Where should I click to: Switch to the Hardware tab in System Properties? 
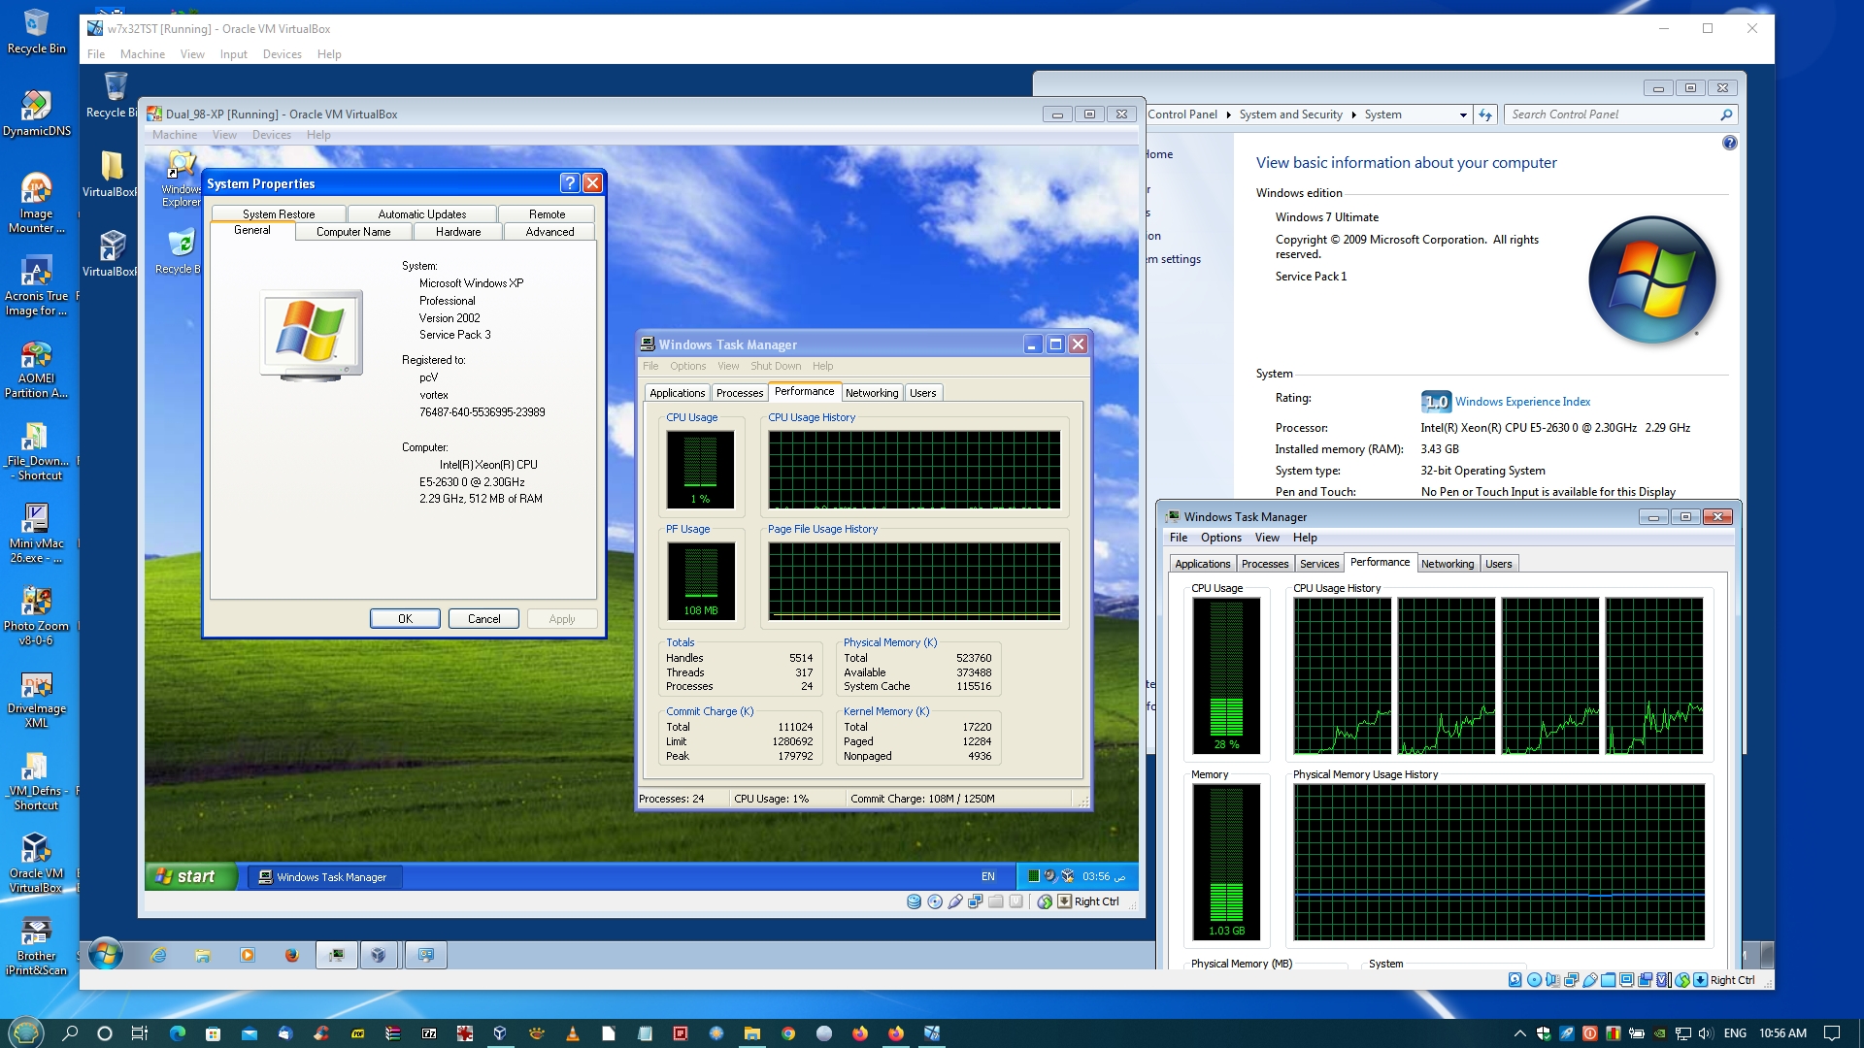click(x=458, y=232)
